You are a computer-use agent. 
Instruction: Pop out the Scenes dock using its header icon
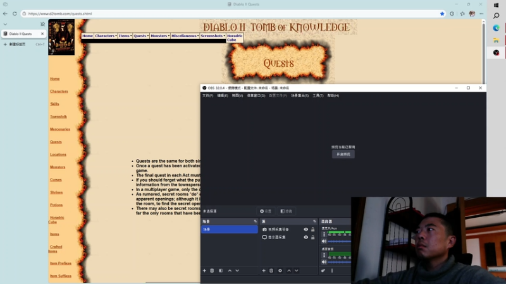[256, 222]
